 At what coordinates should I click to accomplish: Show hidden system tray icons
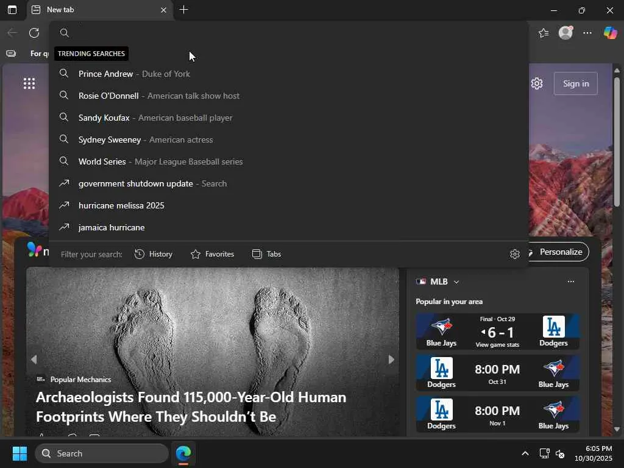coord(525,453)
